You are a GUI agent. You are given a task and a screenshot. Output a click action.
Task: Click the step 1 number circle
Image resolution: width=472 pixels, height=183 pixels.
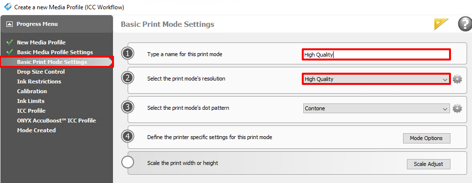pos(128,54)
